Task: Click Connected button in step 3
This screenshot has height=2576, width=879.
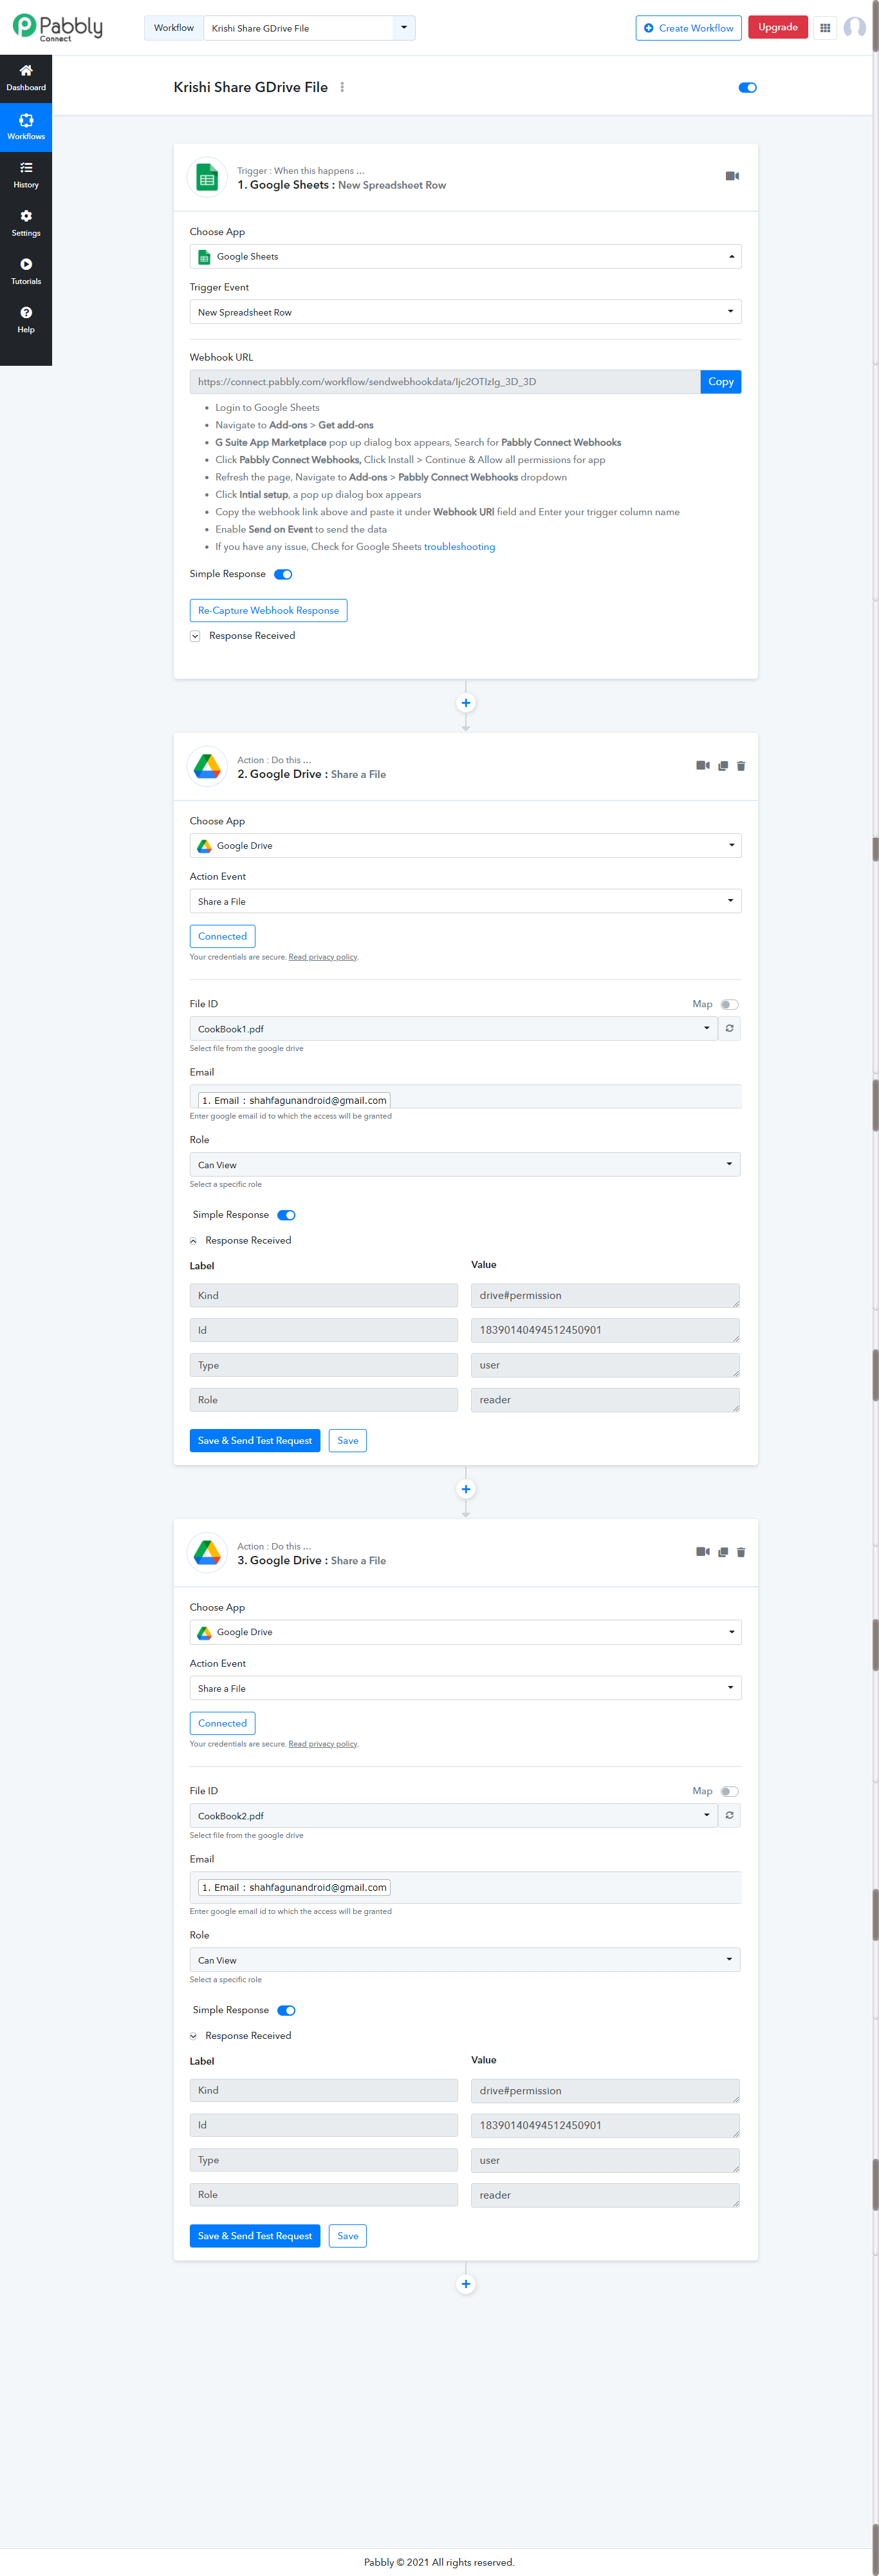Action: 223,1723
